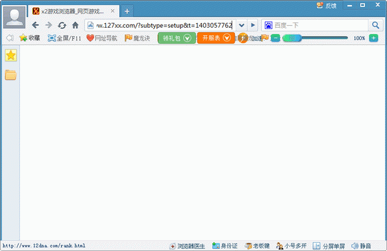
Task: Toggle the 静音 mute sound button
Action: 361,246
